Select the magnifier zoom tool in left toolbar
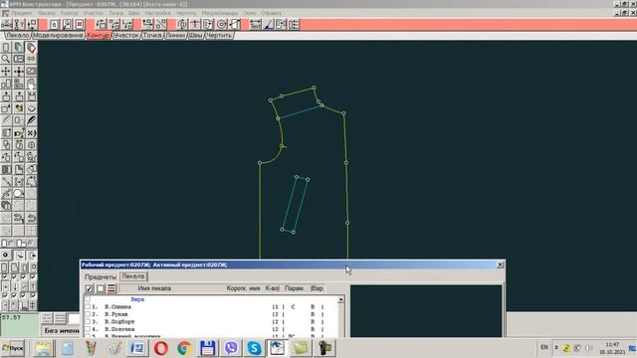The width and height of the screenshot is (637, 358). click(6, 60)
